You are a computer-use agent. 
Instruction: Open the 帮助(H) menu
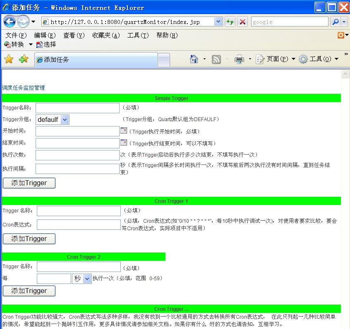tap(167, 35)
